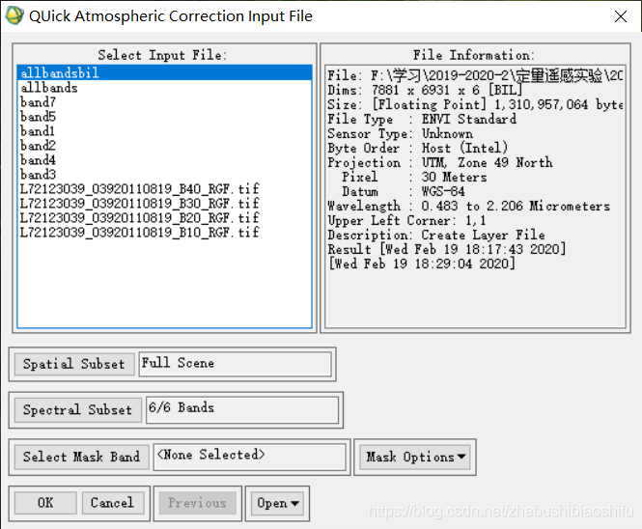This screenshot has height=529, width=642.
Task: Click the ENVI globe icon in title bar
Action: point(14,15)
